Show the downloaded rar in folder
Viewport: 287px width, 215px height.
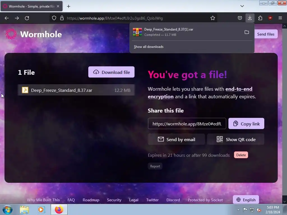247,32
